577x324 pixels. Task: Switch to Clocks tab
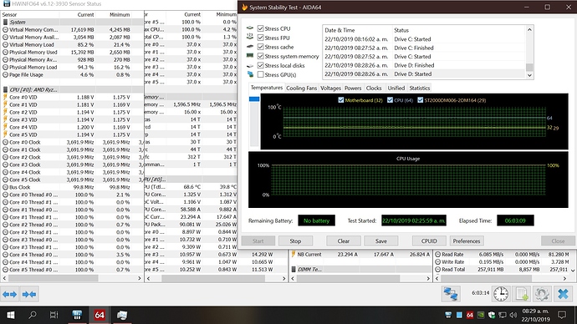[x=374, y=88]
